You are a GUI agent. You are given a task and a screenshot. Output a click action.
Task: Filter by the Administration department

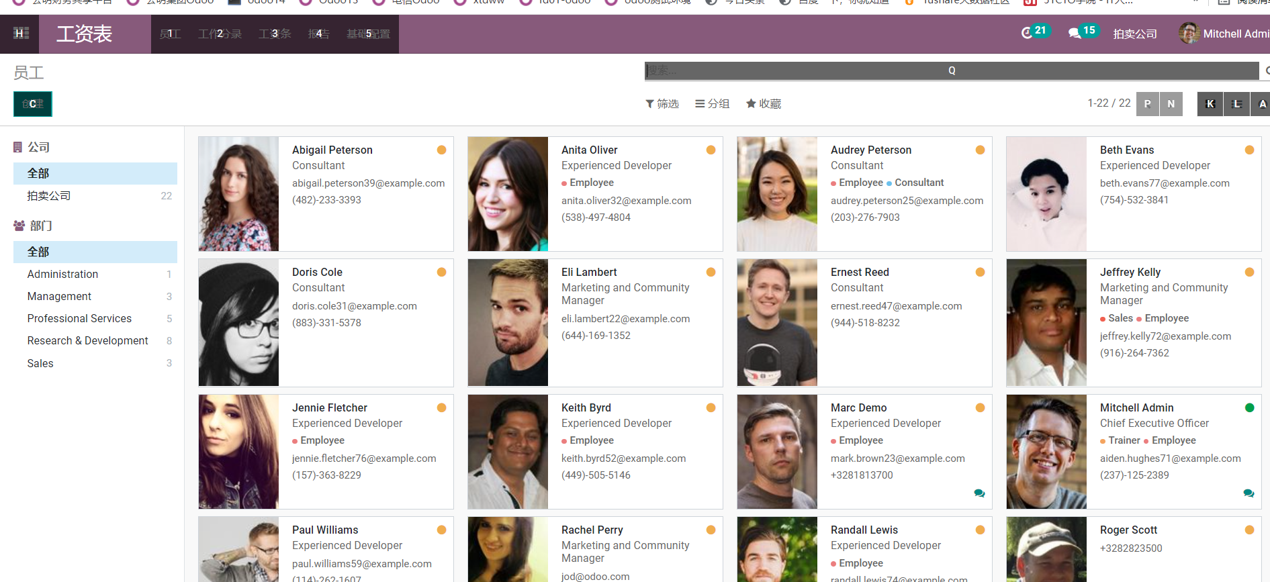pyautogui.click(x=95, y=274)
